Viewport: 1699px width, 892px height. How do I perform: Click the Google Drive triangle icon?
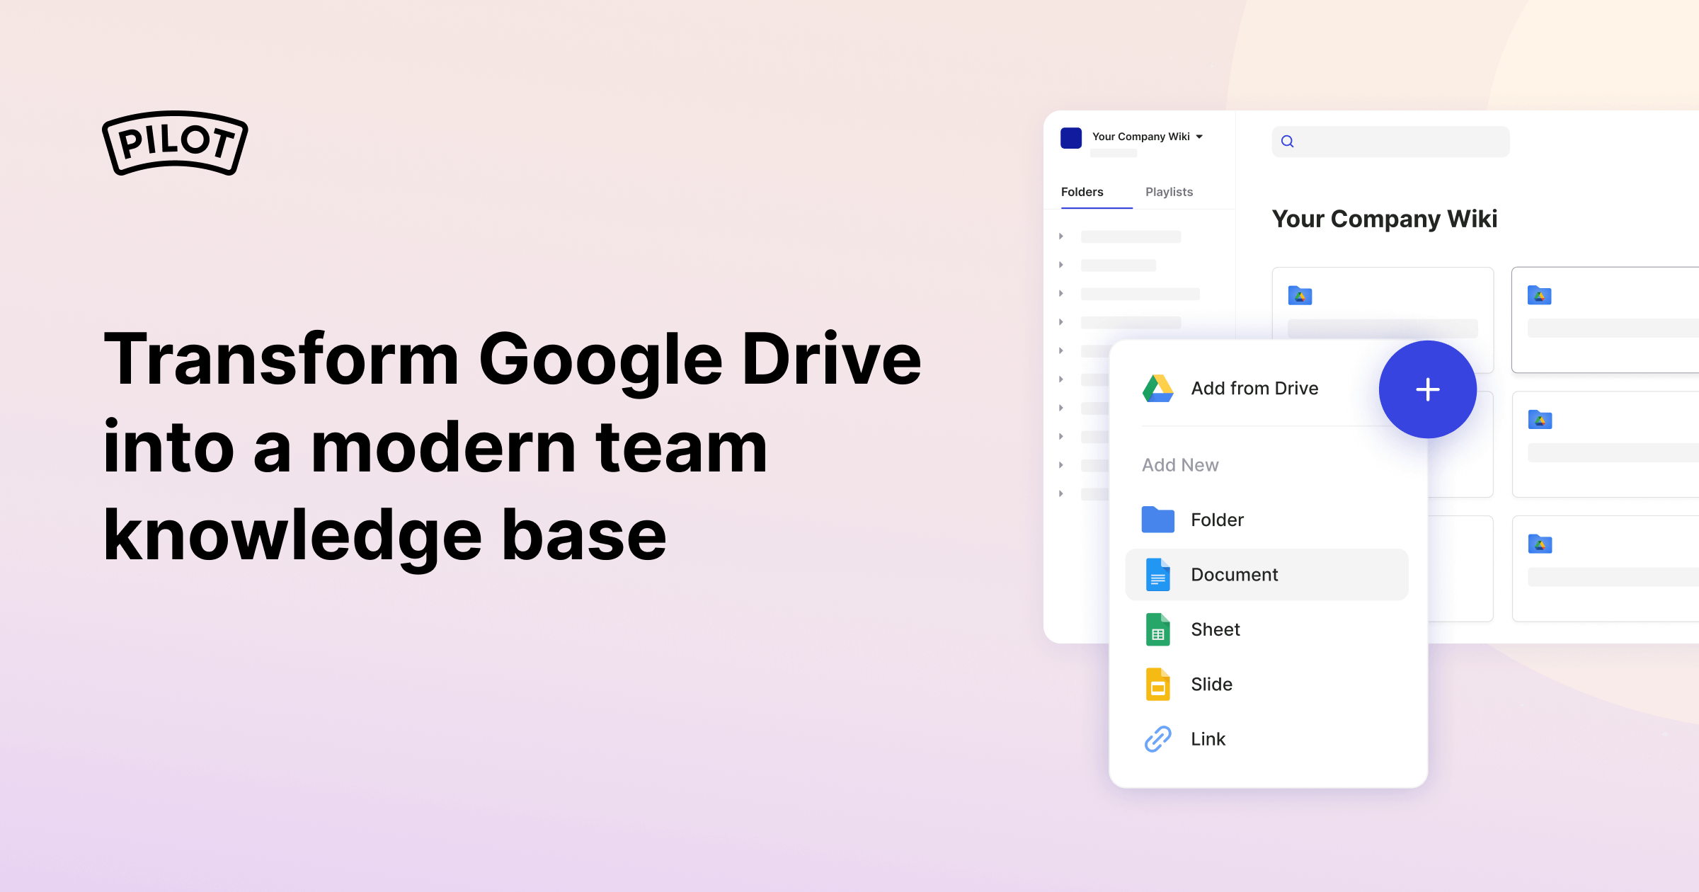click(1158, 389)
